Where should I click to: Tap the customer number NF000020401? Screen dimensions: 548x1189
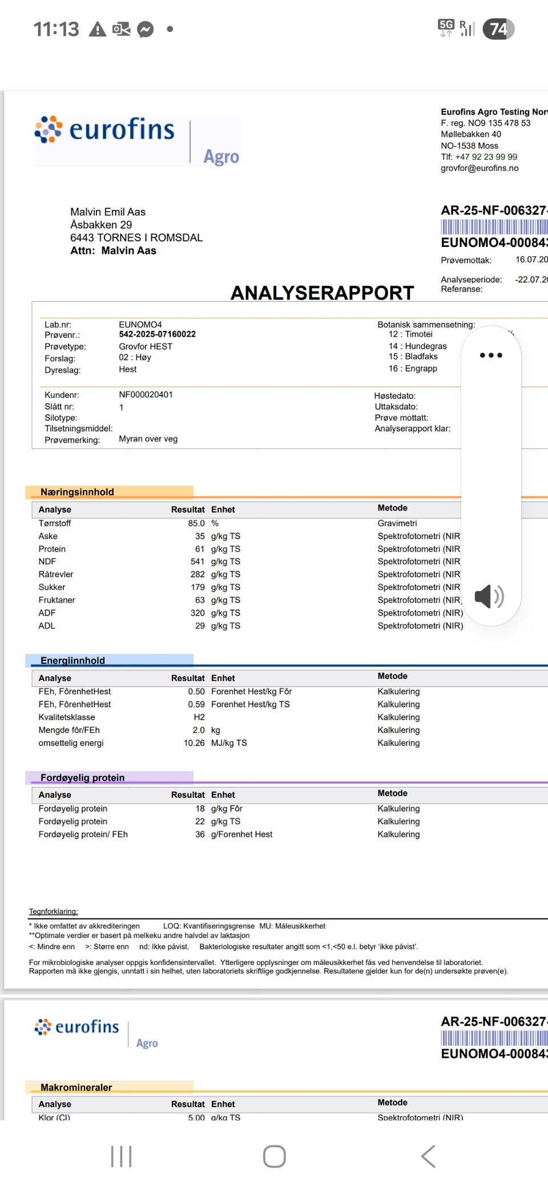click(x=146, y=394)
